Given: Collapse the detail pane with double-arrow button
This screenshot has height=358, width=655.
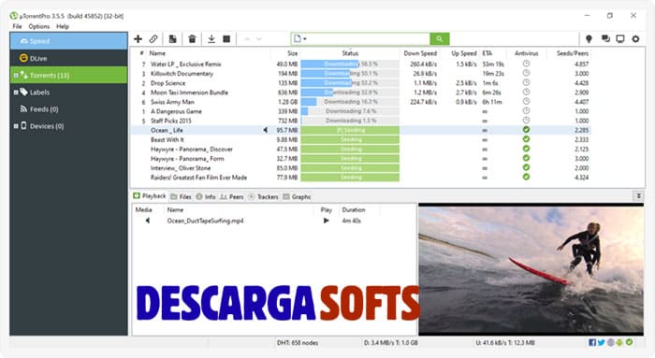Looking at the screenshot, I should pos(639,195).
